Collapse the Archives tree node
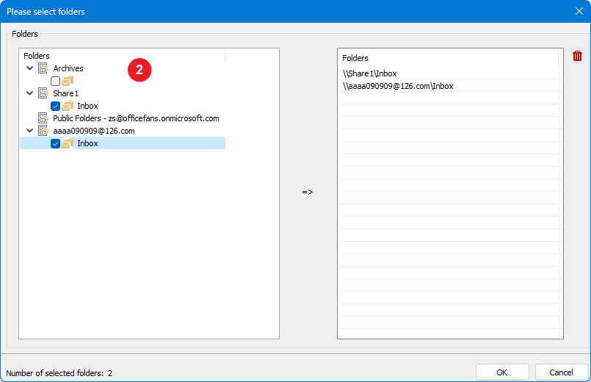This screenshot has width=591, height=382. coord(30,68)
